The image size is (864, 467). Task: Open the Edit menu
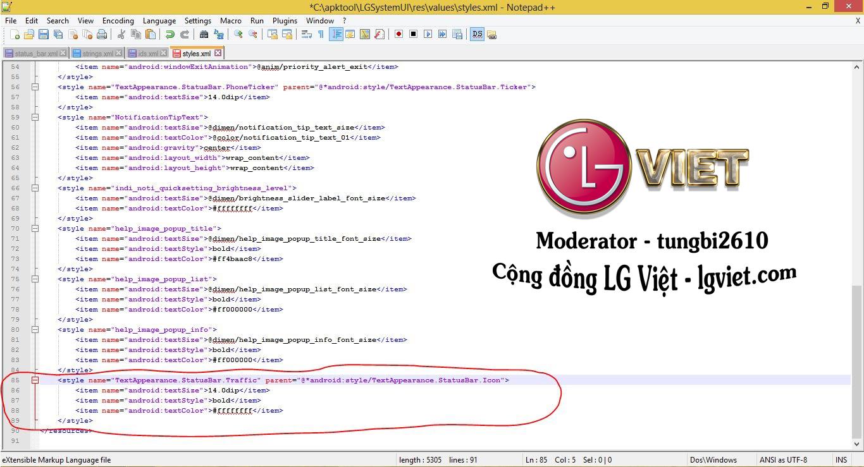click(31, 20)
